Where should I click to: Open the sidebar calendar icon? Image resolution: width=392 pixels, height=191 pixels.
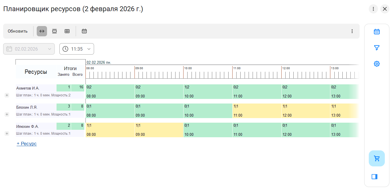(x=377, y=32)
